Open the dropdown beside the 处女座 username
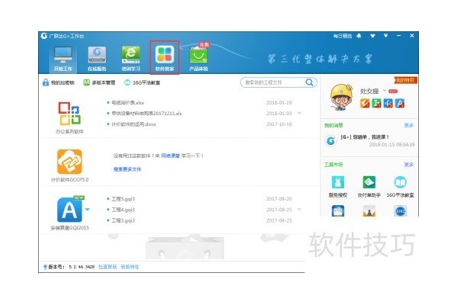This screenshot has width=457, height=305. [385, 91]
